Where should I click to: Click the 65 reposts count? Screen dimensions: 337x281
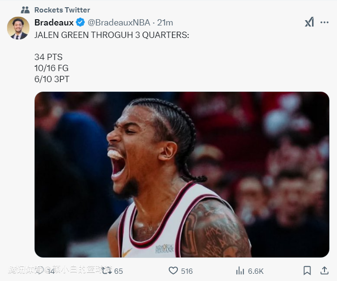pyautogui.click(x=119, y=271)
